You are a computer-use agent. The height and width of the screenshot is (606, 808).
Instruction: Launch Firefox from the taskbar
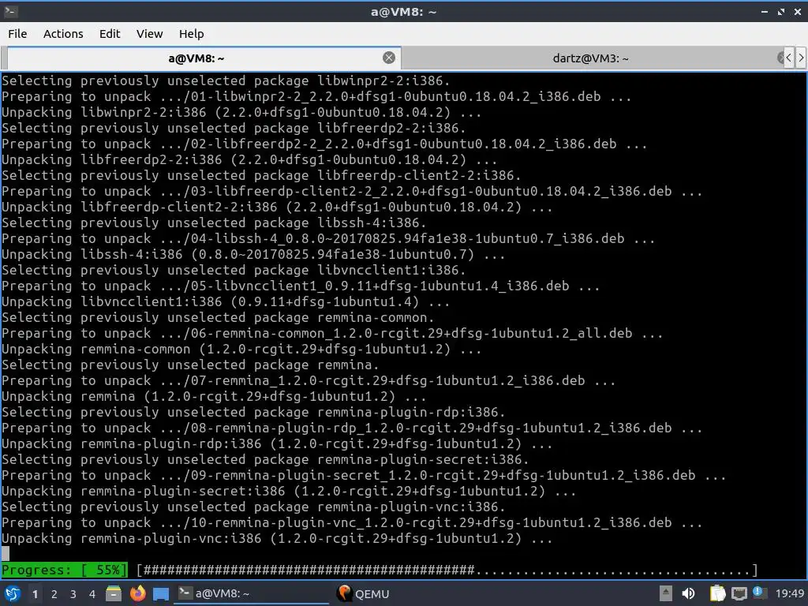tap(137, 593)
